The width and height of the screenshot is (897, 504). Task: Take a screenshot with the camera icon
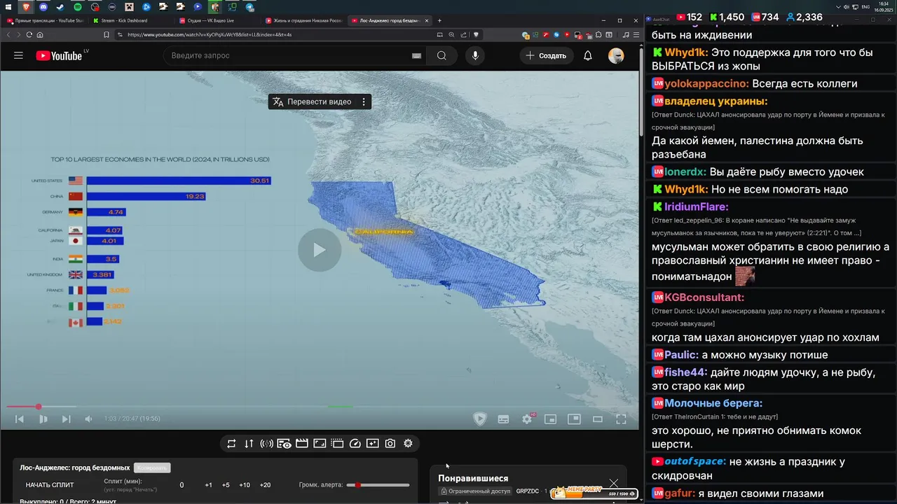click(x=390, y=443)
